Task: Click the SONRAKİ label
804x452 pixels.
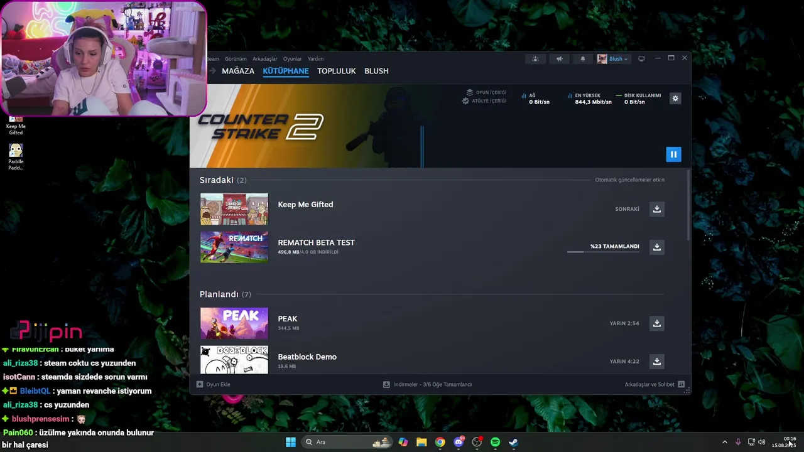Action: coord(627,209)
